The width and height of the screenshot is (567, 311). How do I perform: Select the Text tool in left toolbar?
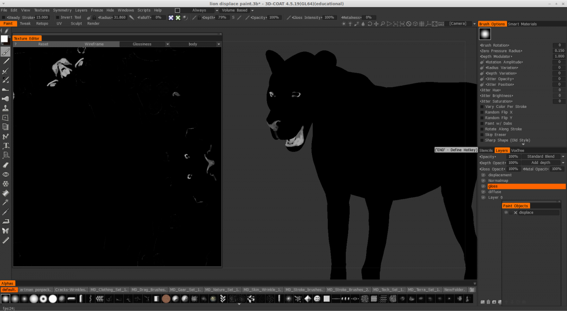[x=6, y=146]
